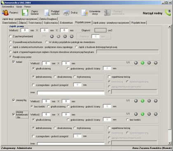Select Jajnik o zatartej echostrukturze option
This screenshot has height=151, width=173.
coord(10,47)
